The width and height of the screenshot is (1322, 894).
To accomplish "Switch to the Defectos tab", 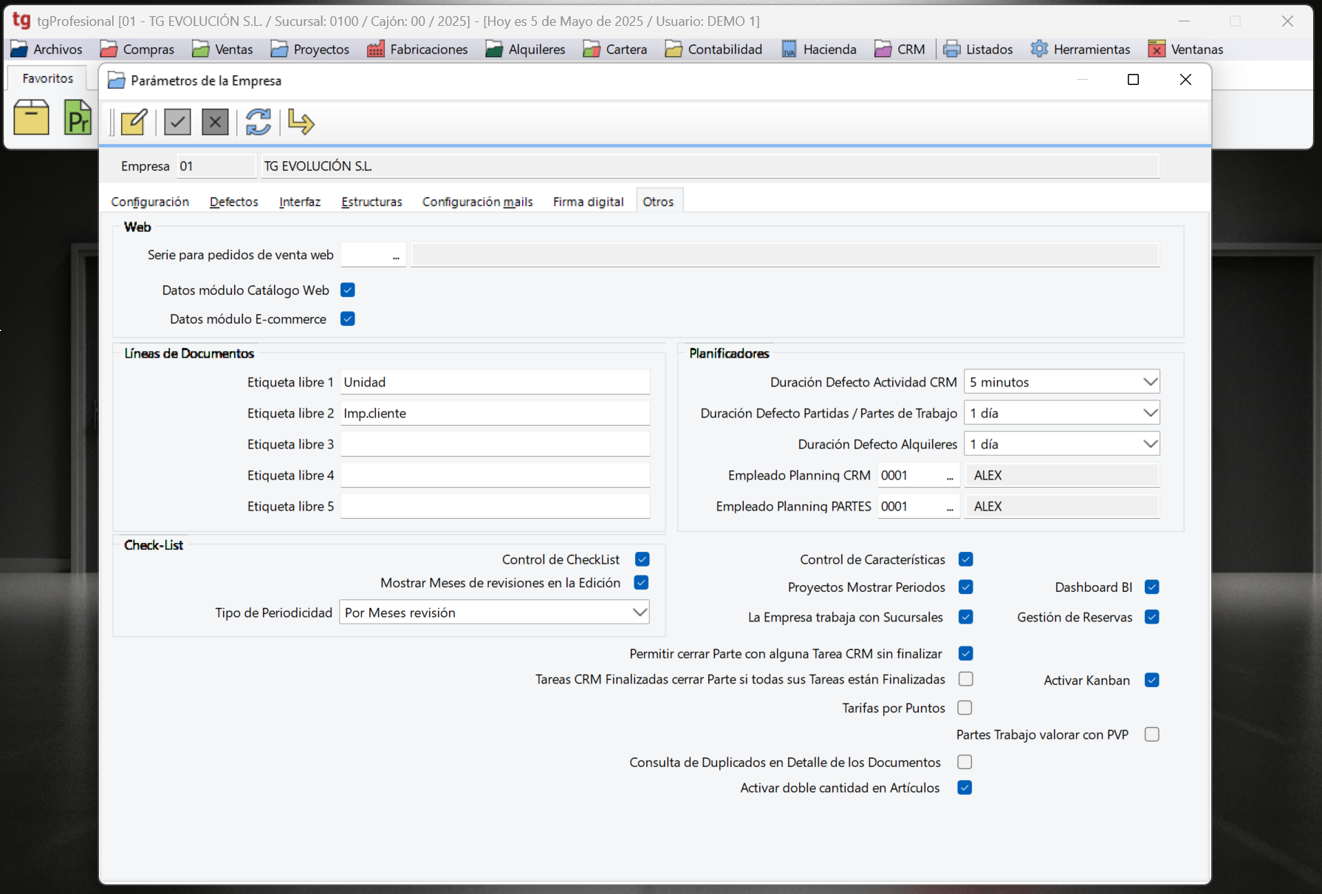I will [234, 202].
